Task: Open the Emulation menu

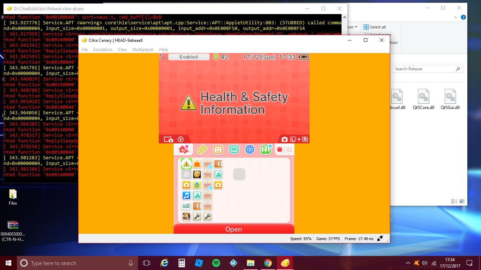Action: [x=103, y=50]
